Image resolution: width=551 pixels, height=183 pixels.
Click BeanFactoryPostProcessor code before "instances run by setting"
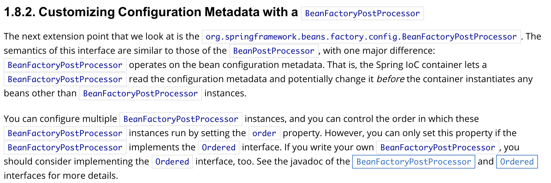65,133
